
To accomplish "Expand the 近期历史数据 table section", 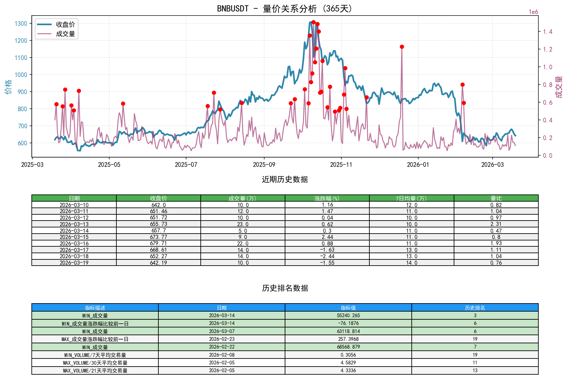I will [284, 179].
